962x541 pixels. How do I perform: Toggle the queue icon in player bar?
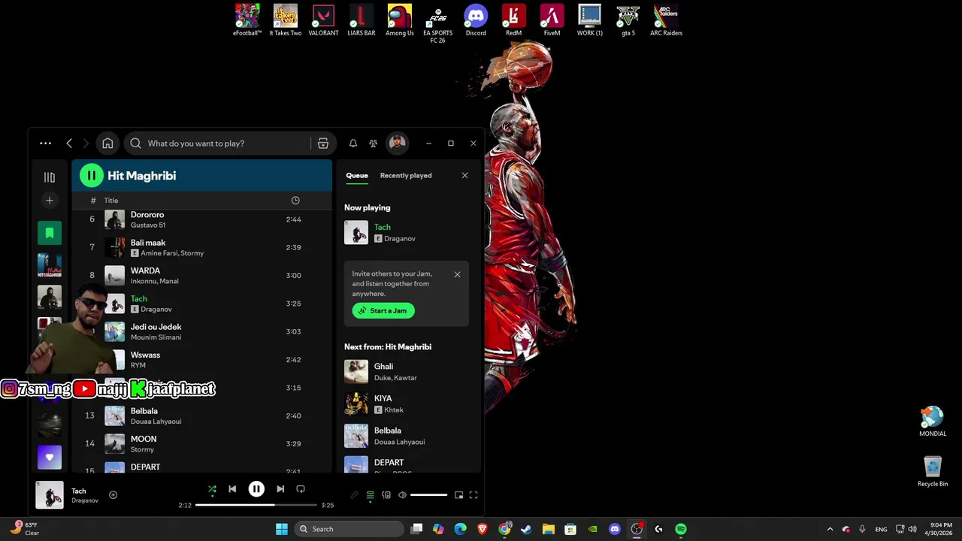[x=370, y=495]
